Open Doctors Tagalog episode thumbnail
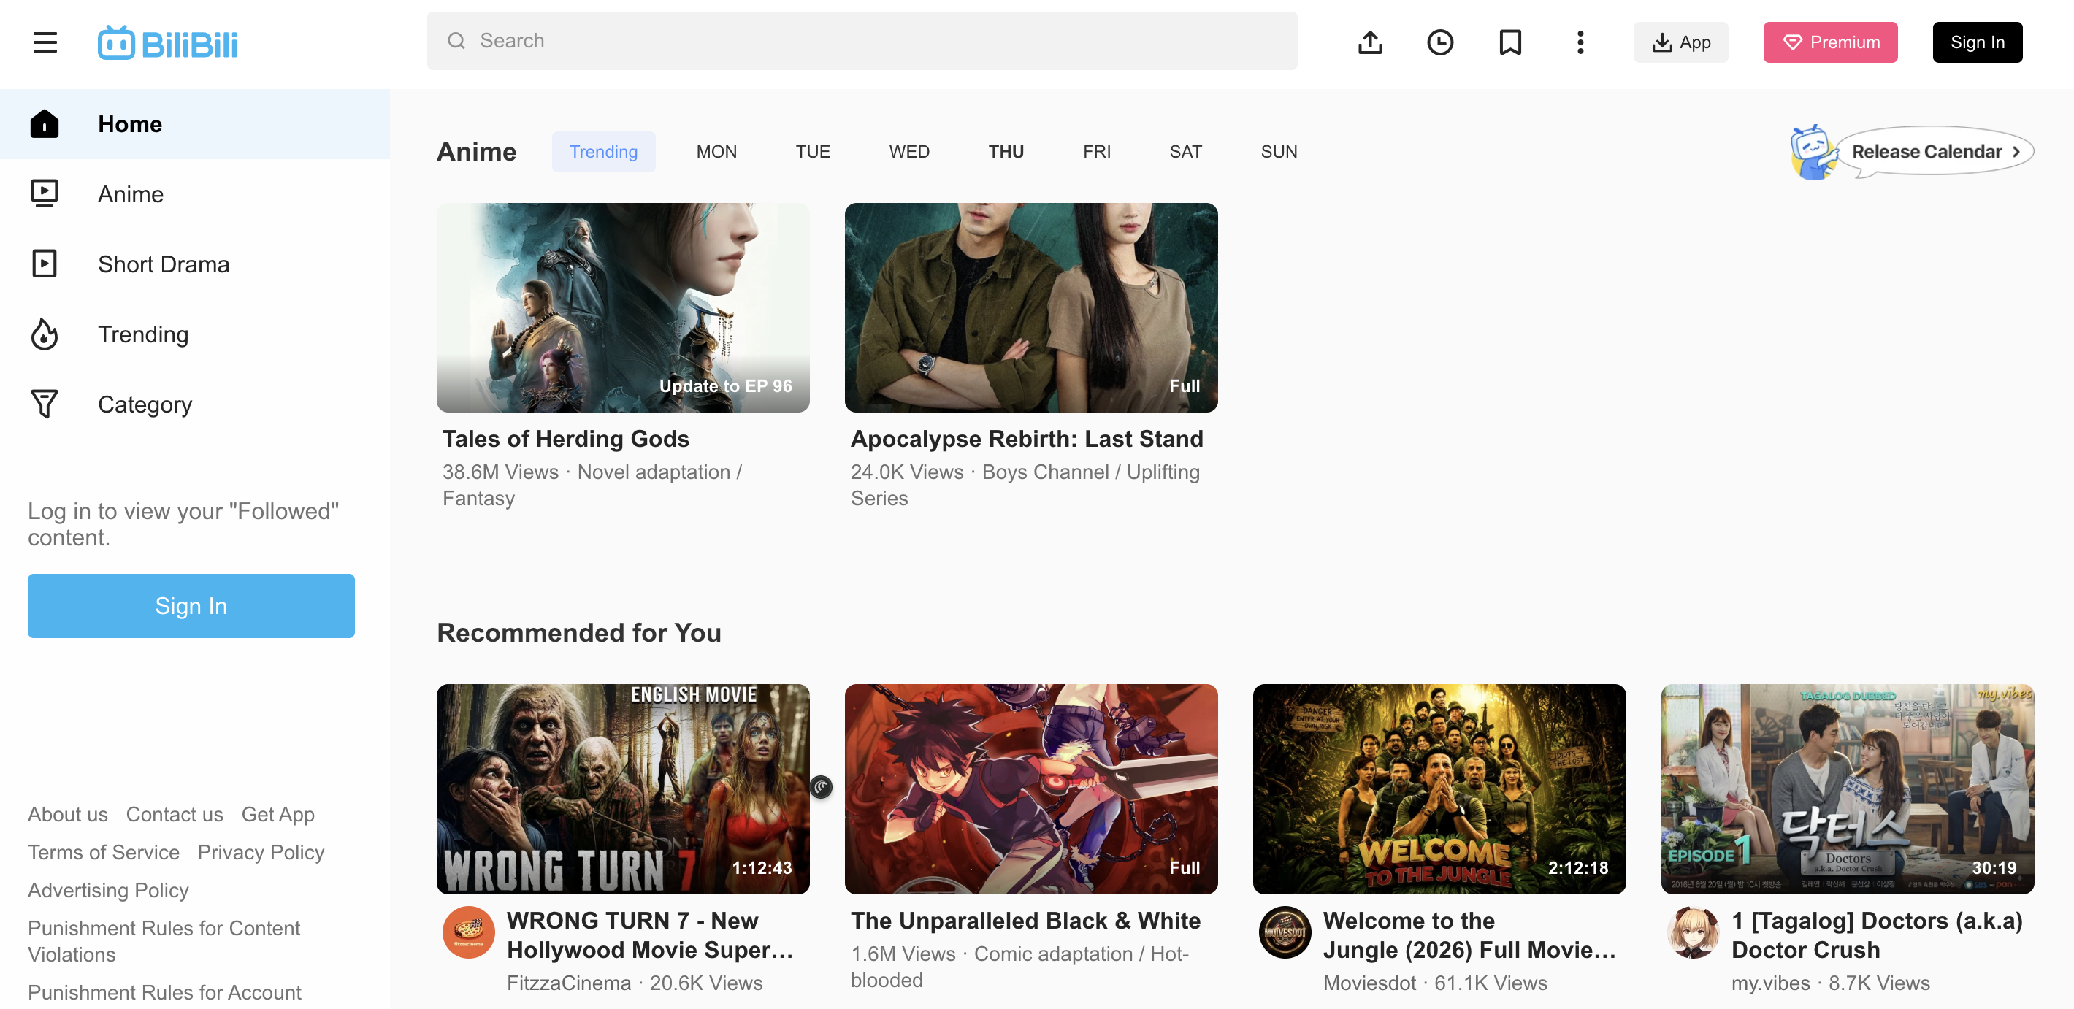This screenshot has height=1009, width=2074. click(x=1847, y=789)
